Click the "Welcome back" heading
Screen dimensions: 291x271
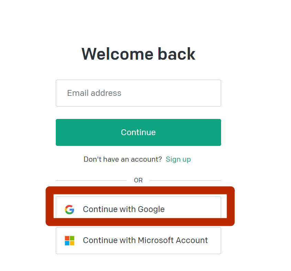[138, 54]
